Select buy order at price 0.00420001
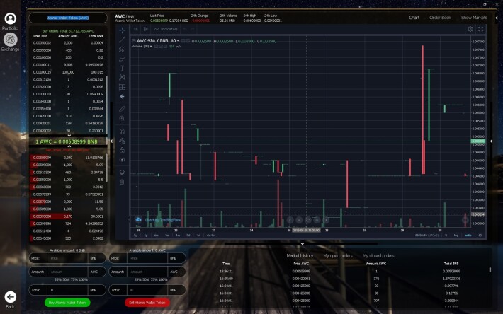The image size is (503, 314). pyautogui.click(x=68, y=123)
